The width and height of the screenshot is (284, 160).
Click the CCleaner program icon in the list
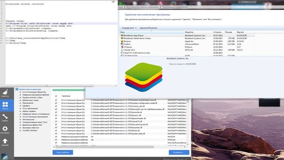[x=122, y=47]
